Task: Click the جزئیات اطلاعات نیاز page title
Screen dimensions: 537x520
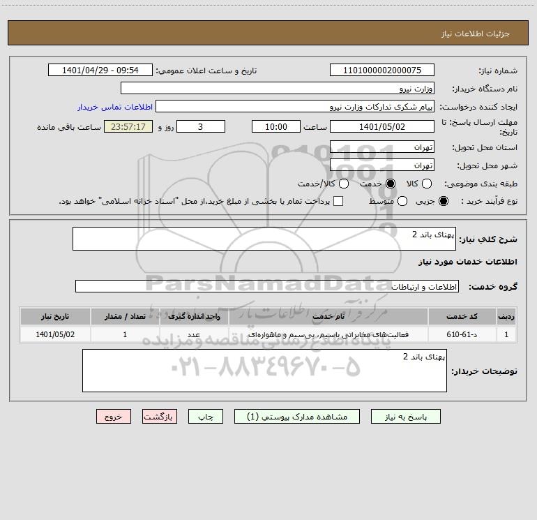Action: pyautogui.click(x=476, y=34)
